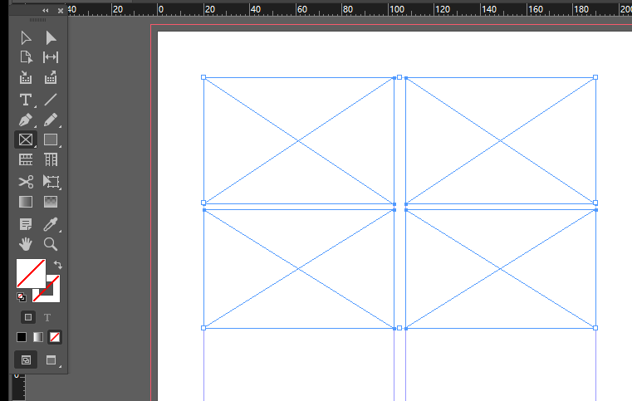This screenshot has height=401, width=632.
Task: Select the Gap tool
Action: point(51,57)
